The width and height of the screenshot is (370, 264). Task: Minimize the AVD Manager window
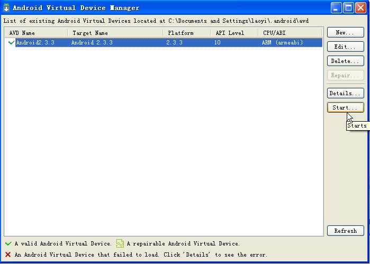tap(336, 8)
